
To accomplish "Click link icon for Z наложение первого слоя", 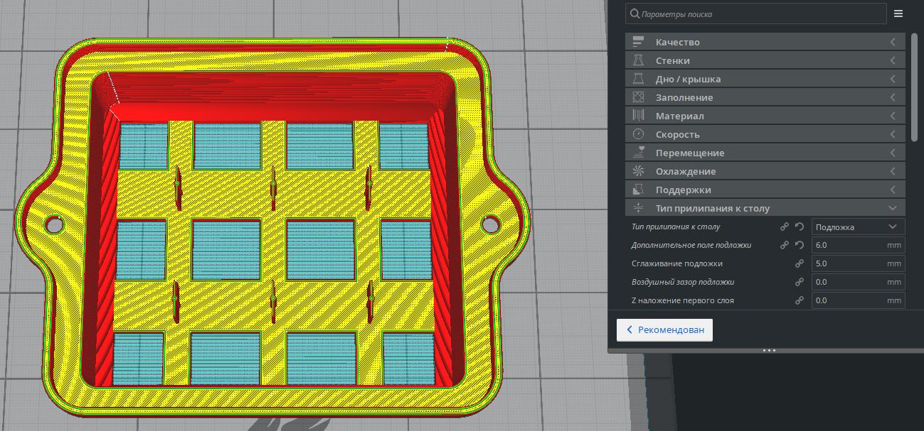I will point(800,300).
